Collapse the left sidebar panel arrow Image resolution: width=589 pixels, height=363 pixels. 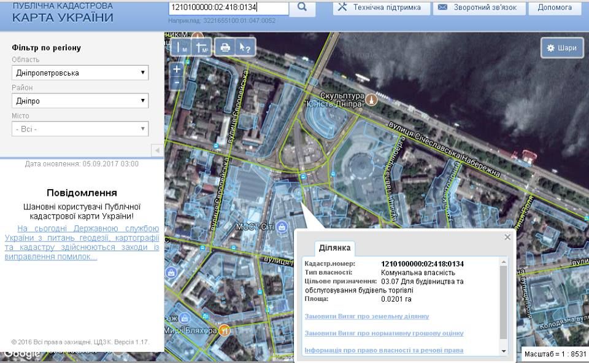coord(156,150)
